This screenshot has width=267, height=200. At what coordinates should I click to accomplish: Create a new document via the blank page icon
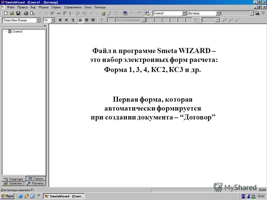click(x=6, y=13)
